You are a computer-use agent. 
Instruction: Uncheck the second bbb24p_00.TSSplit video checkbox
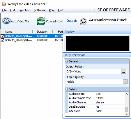point(3,40)
